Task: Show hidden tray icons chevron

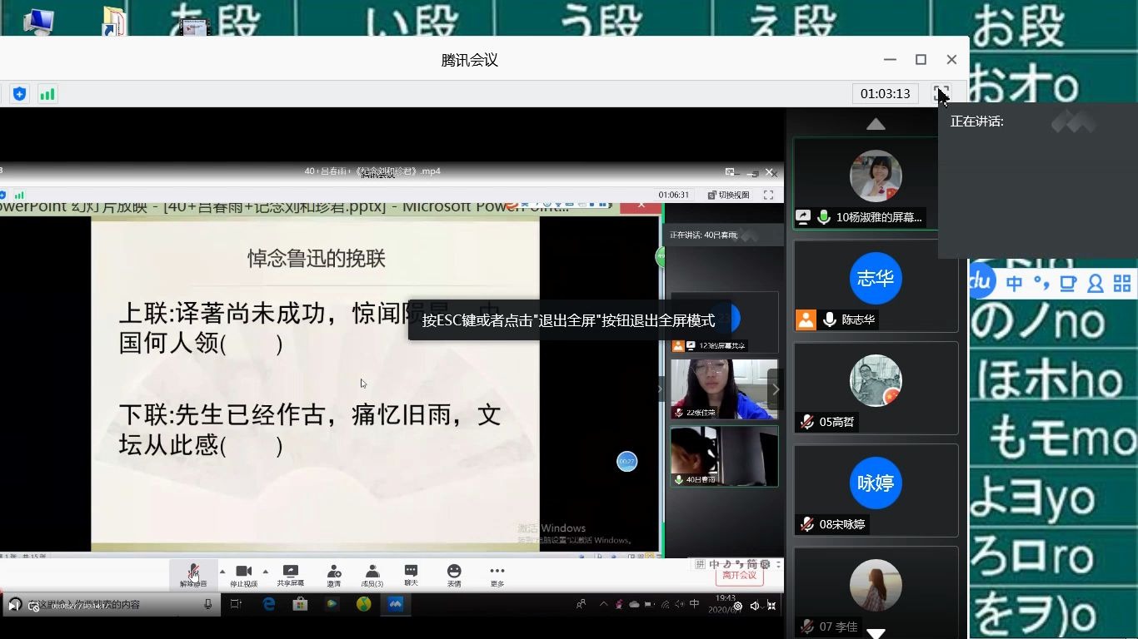Action: (603, 605)
